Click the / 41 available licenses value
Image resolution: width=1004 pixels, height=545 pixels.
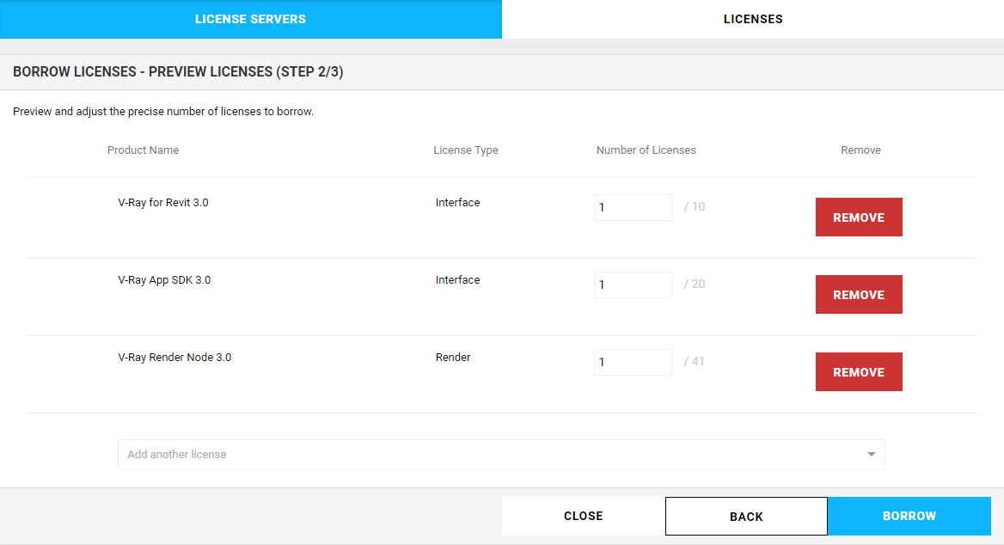pyautogui.click(x=694, y=362)
